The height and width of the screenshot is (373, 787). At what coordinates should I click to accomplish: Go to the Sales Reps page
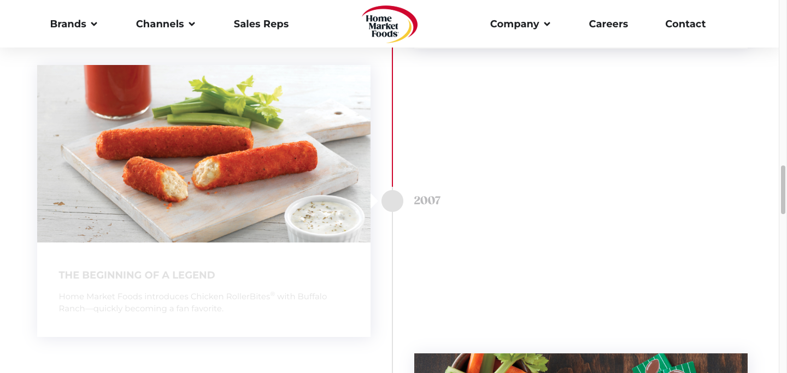pyautogui.click(x=261, y=24)
